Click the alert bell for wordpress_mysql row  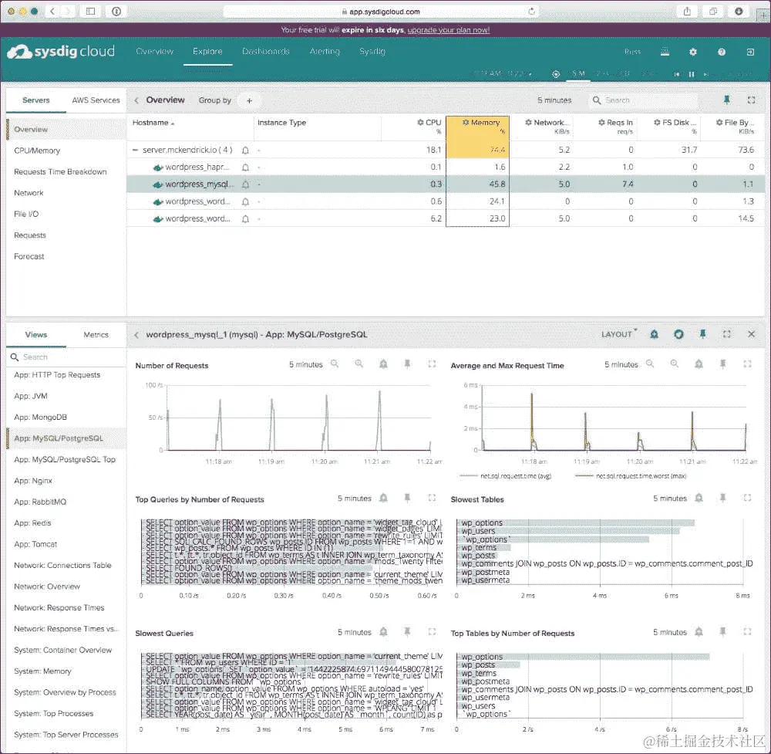(245, 184)
